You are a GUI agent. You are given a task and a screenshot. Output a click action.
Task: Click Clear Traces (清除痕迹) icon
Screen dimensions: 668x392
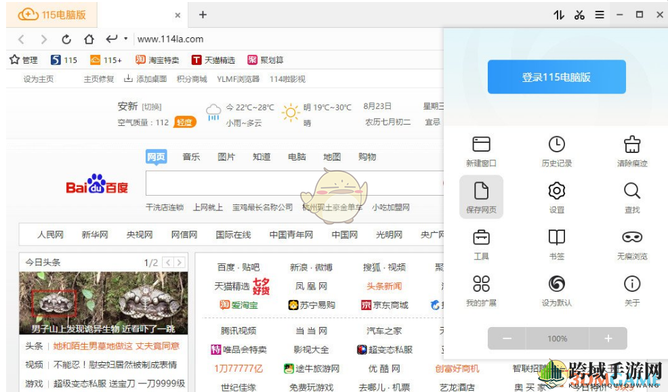click(x=632, y=144)
